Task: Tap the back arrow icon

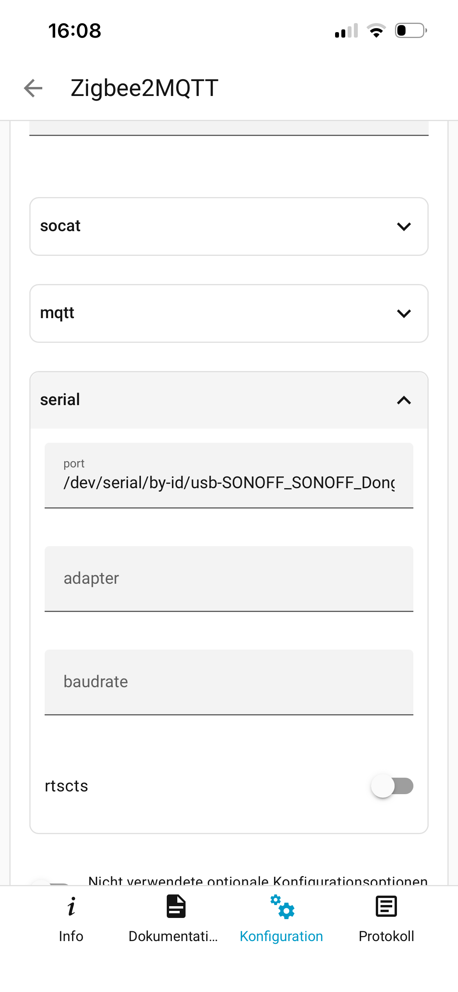Action: point(33,88)
